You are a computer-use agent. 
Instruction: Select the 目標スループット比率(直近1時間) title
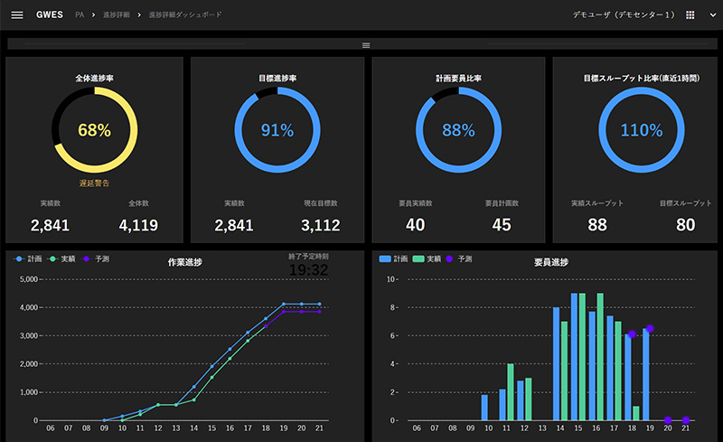click(x=642, y=79)
